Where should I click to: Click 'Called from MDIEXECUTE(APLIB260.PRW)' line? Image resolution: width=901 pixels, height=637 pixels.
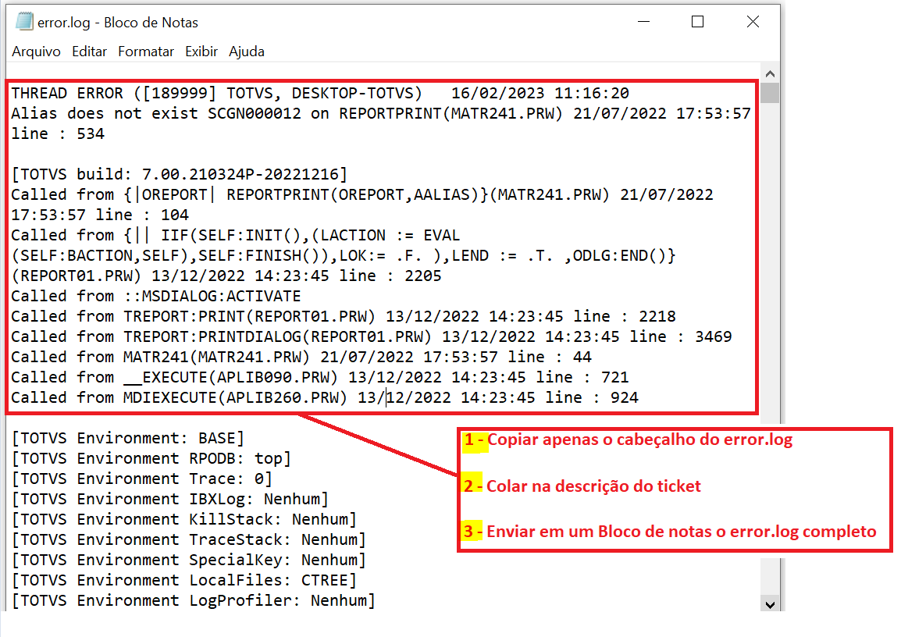tap(325, 397)
